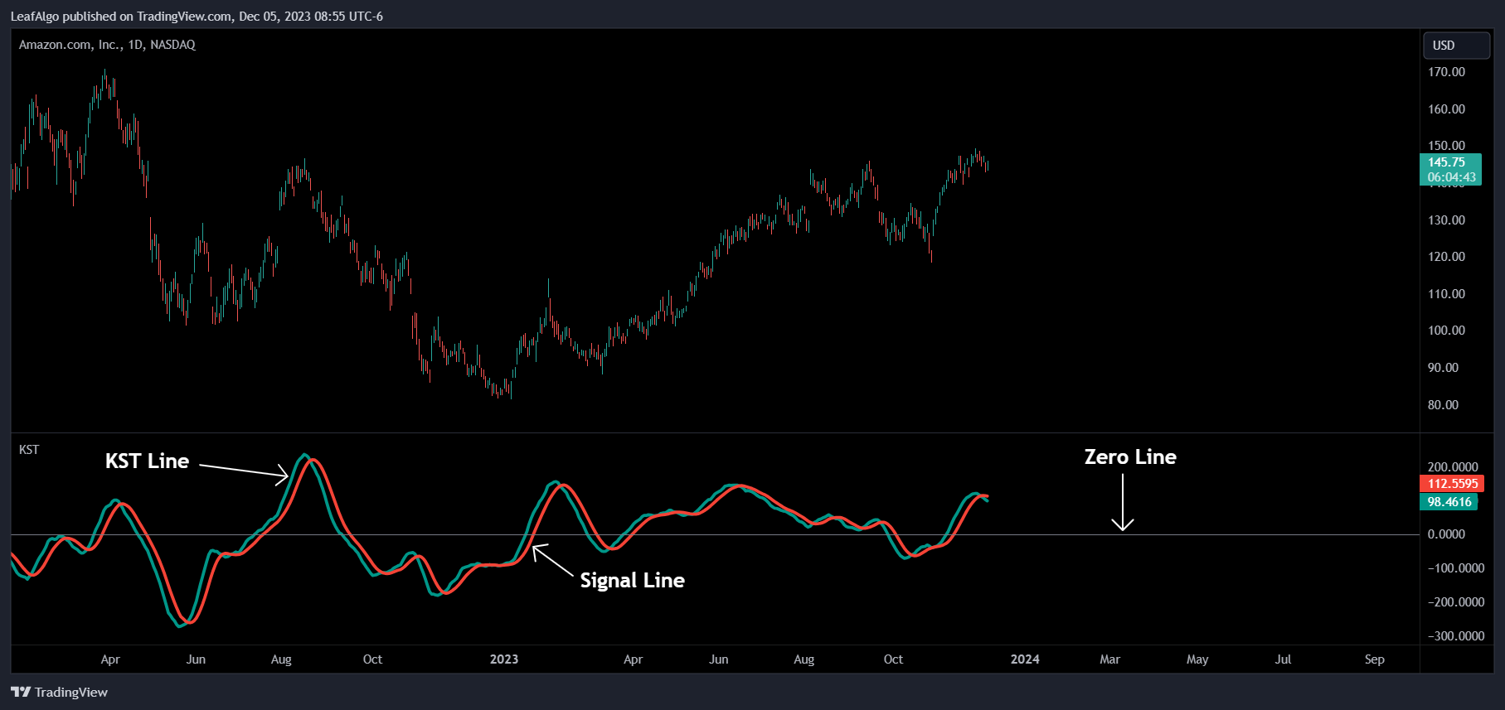This screenshot has width=1505, height=710.
Task: Click the May label on time axis
Action: (1197, 659)
